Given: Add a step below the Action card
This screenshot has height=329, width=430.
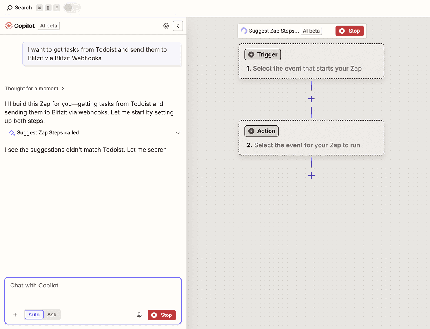Looking at the screenshot, I should (x=311, y=175).
